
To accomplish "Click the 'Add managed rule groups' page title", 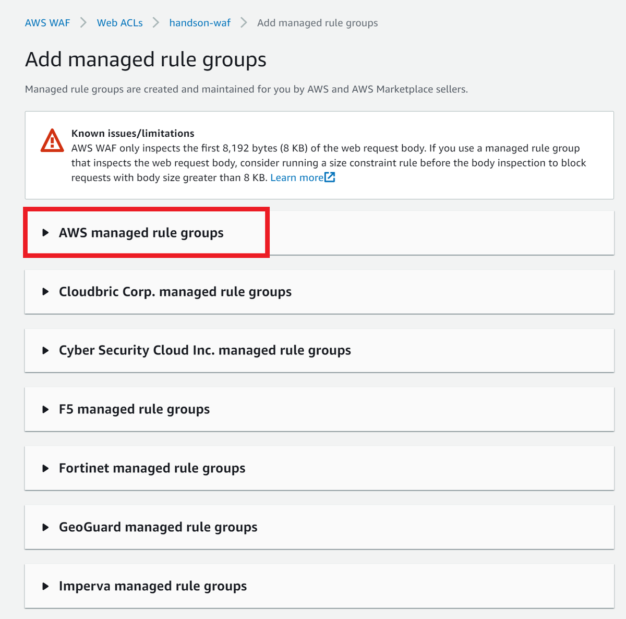I will [x=146, y=59].
